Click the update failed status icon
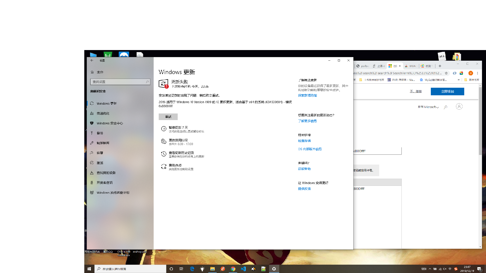This screenshot has width=486, height=273. coord(164,84)
